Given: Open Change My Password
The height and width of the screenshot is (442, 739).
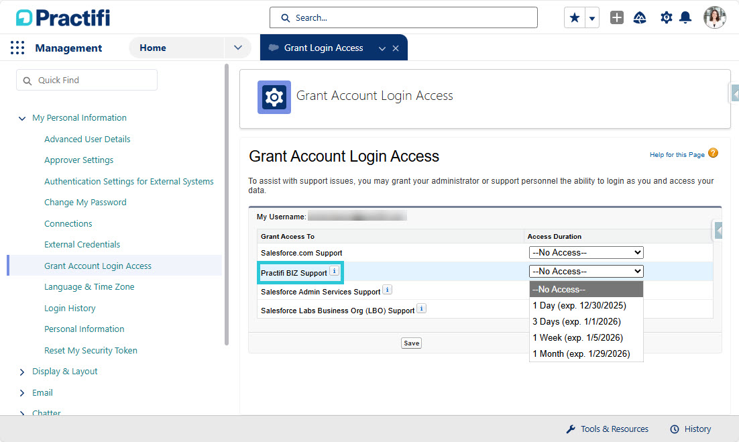Looking at the screenshot, I should [x=85, y=202].
